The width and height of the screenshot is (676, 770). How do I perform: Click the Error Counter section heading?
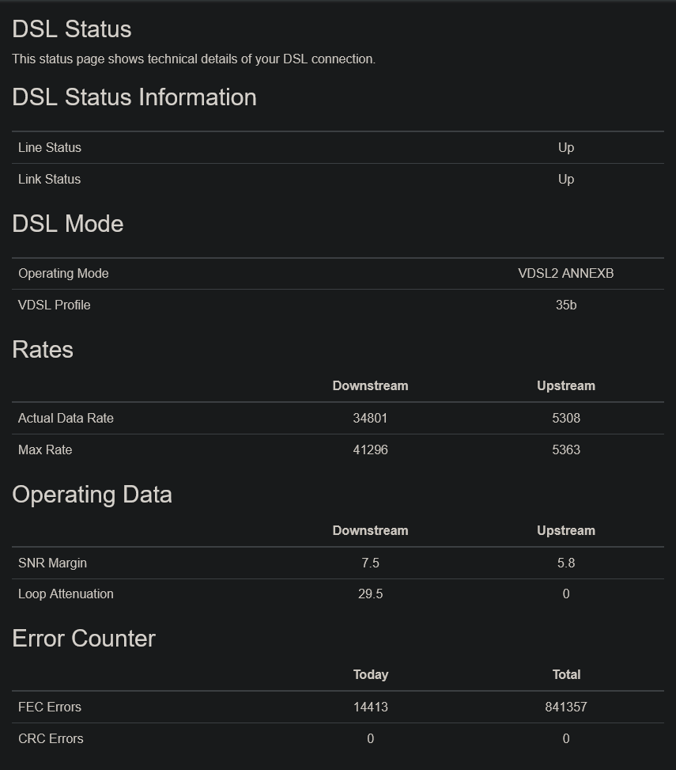84,639
